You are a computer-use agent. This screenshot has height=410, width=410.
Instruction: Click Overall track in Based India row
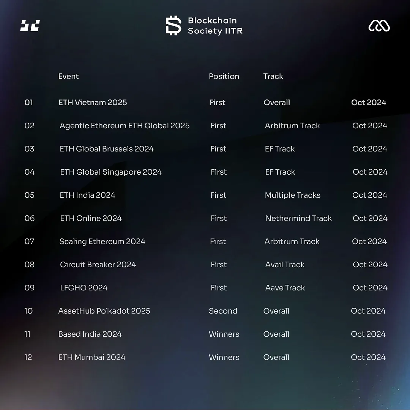coord(276,334)
